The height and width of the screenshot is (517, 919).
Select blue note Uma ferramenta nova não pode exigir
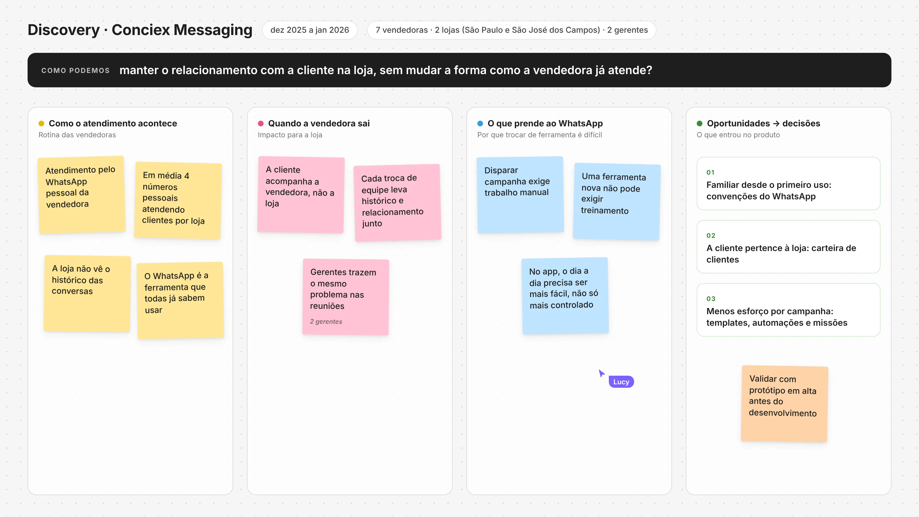617,202
